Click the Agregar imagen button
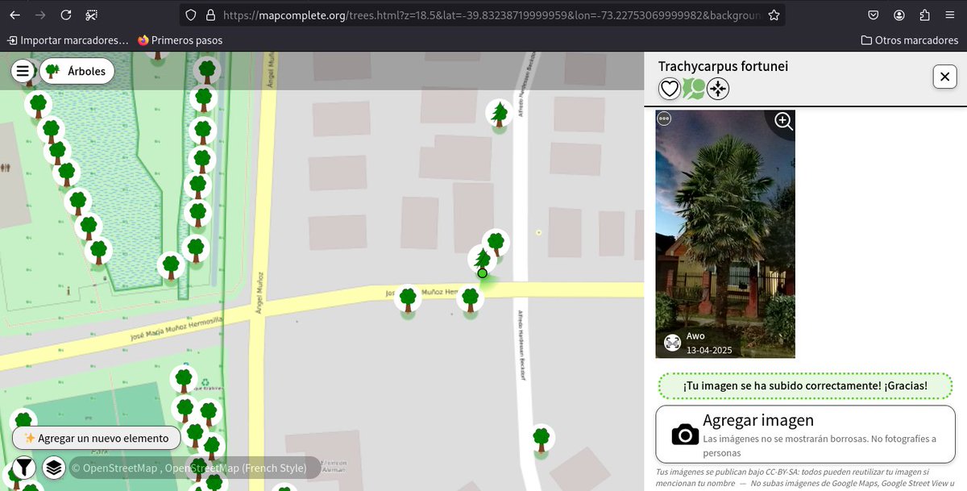The width and height of the screenshot is (967, 491). (x=806, y=435)
